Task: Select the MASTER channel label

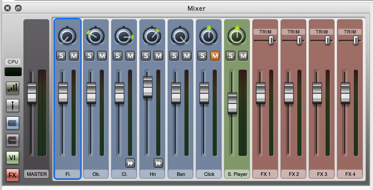Action: pyautogui.click(x=37, y=174)
